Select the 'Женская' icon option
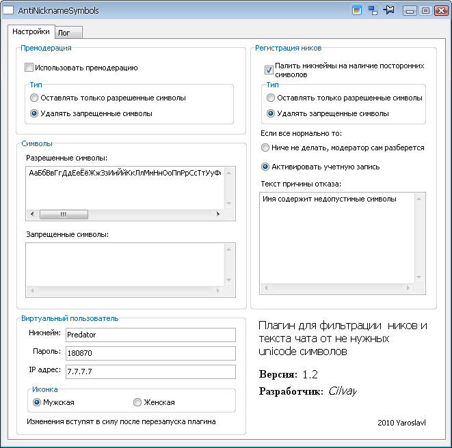Viewport: 452px width, 448px height. (137, 402)
